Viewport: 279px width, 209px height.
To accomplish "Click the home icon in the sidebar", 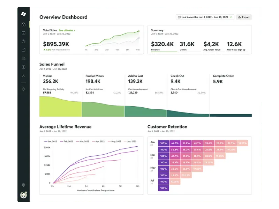I will click(x=23, y=24).
